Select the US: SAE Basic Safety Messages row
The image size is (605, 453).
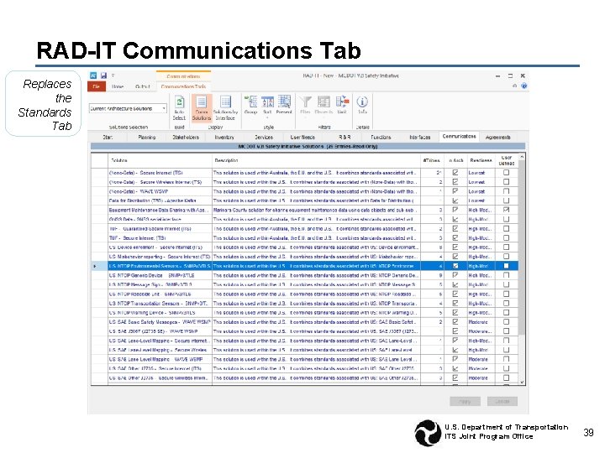(x=305, y=321)
